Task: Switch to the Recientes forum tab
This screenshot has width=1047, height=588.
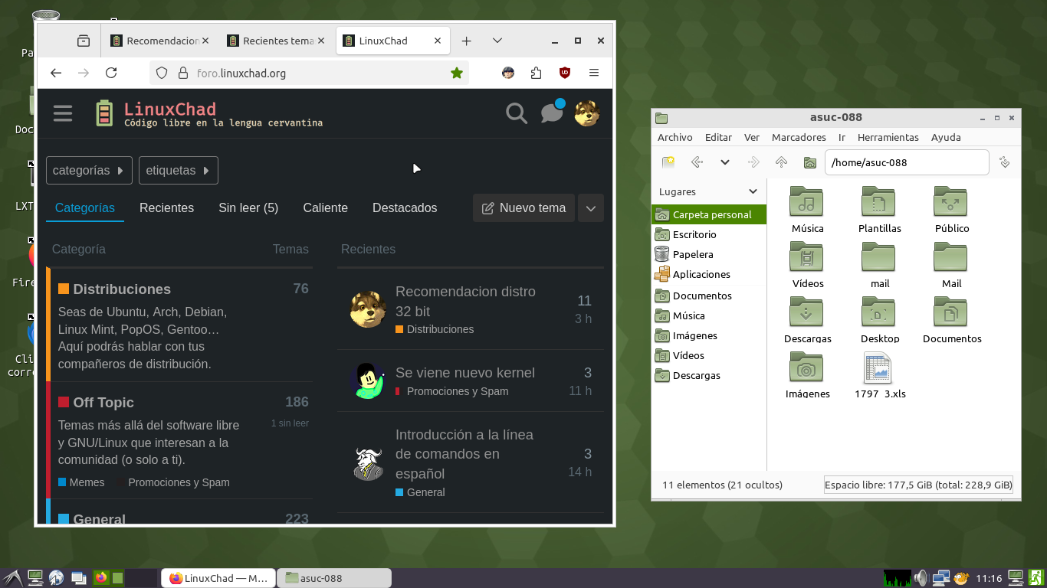Action: (166, 208)
